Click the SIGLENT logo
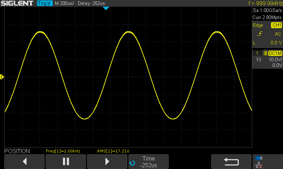The height and width of the screenshot is (169, 283). coord(17,3)
